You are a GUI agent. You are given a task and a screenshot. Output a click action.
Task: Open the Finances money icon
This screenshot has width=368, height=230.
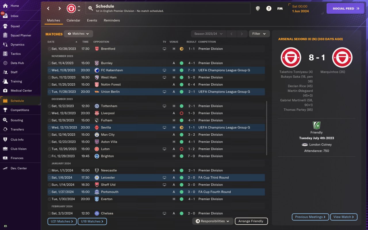coord(5,158)
